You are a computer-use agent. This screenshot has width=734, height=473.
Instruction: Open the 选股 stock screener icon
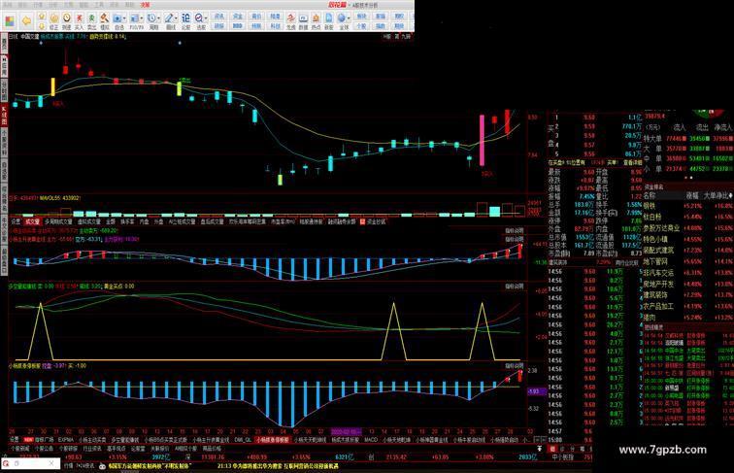[x=200, y=20]
